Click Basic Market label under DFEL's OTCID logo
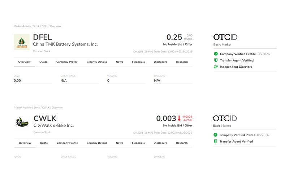289x181 pixels. (x=222, y=45)
